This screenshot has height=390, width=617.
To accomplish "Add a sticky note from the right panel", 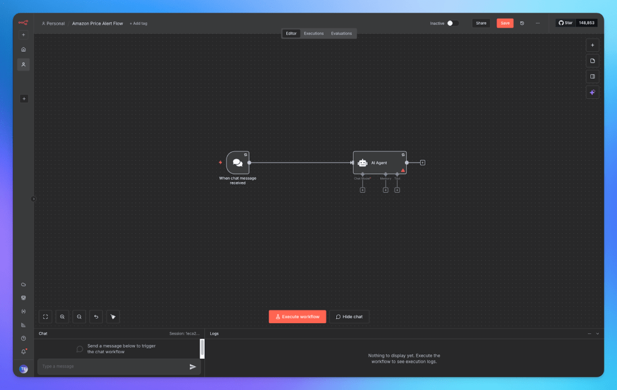I will pos(592,60).
